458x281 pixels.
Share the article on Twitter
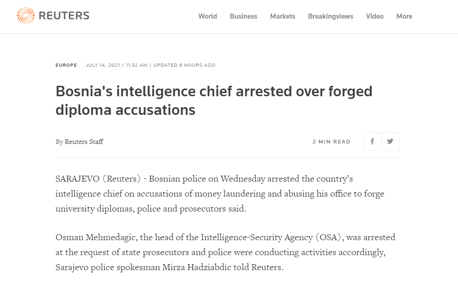[x=390, y=141]
